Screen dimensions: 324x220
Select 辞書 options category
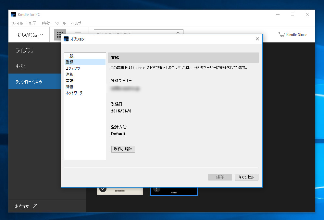tap(69, 87)
